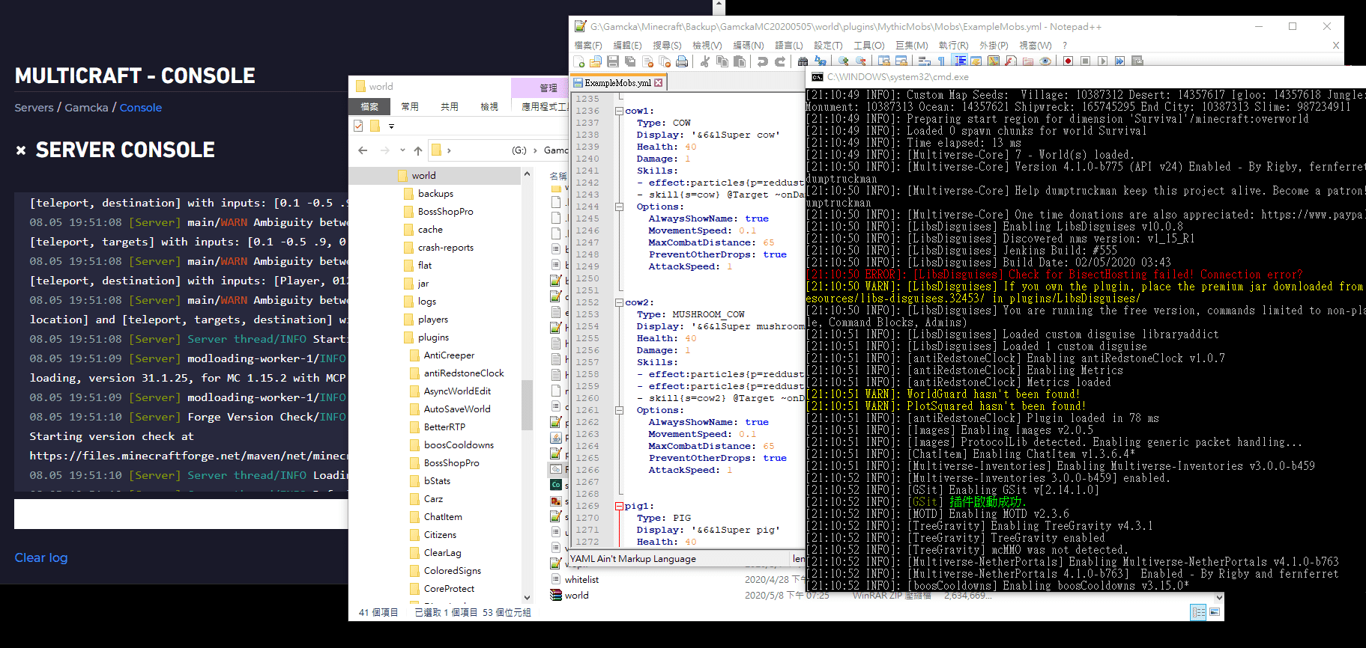Click the Playback macro icon in Notepad++
Screen dimensions: 1366x648
(1102, 61)
